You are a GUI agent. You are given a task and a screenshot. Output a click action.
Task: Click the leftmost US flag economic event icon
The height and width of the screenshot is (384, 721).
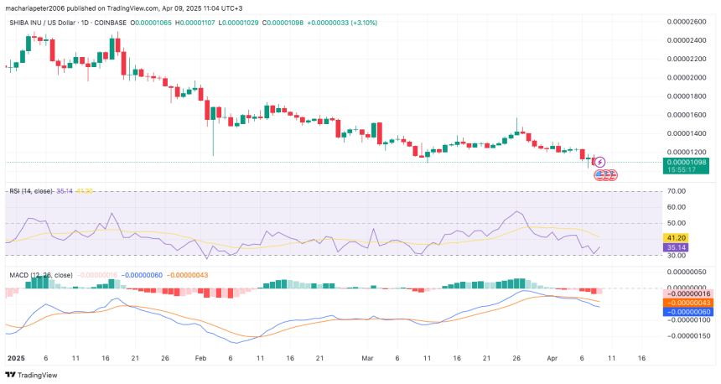(599, 174)
